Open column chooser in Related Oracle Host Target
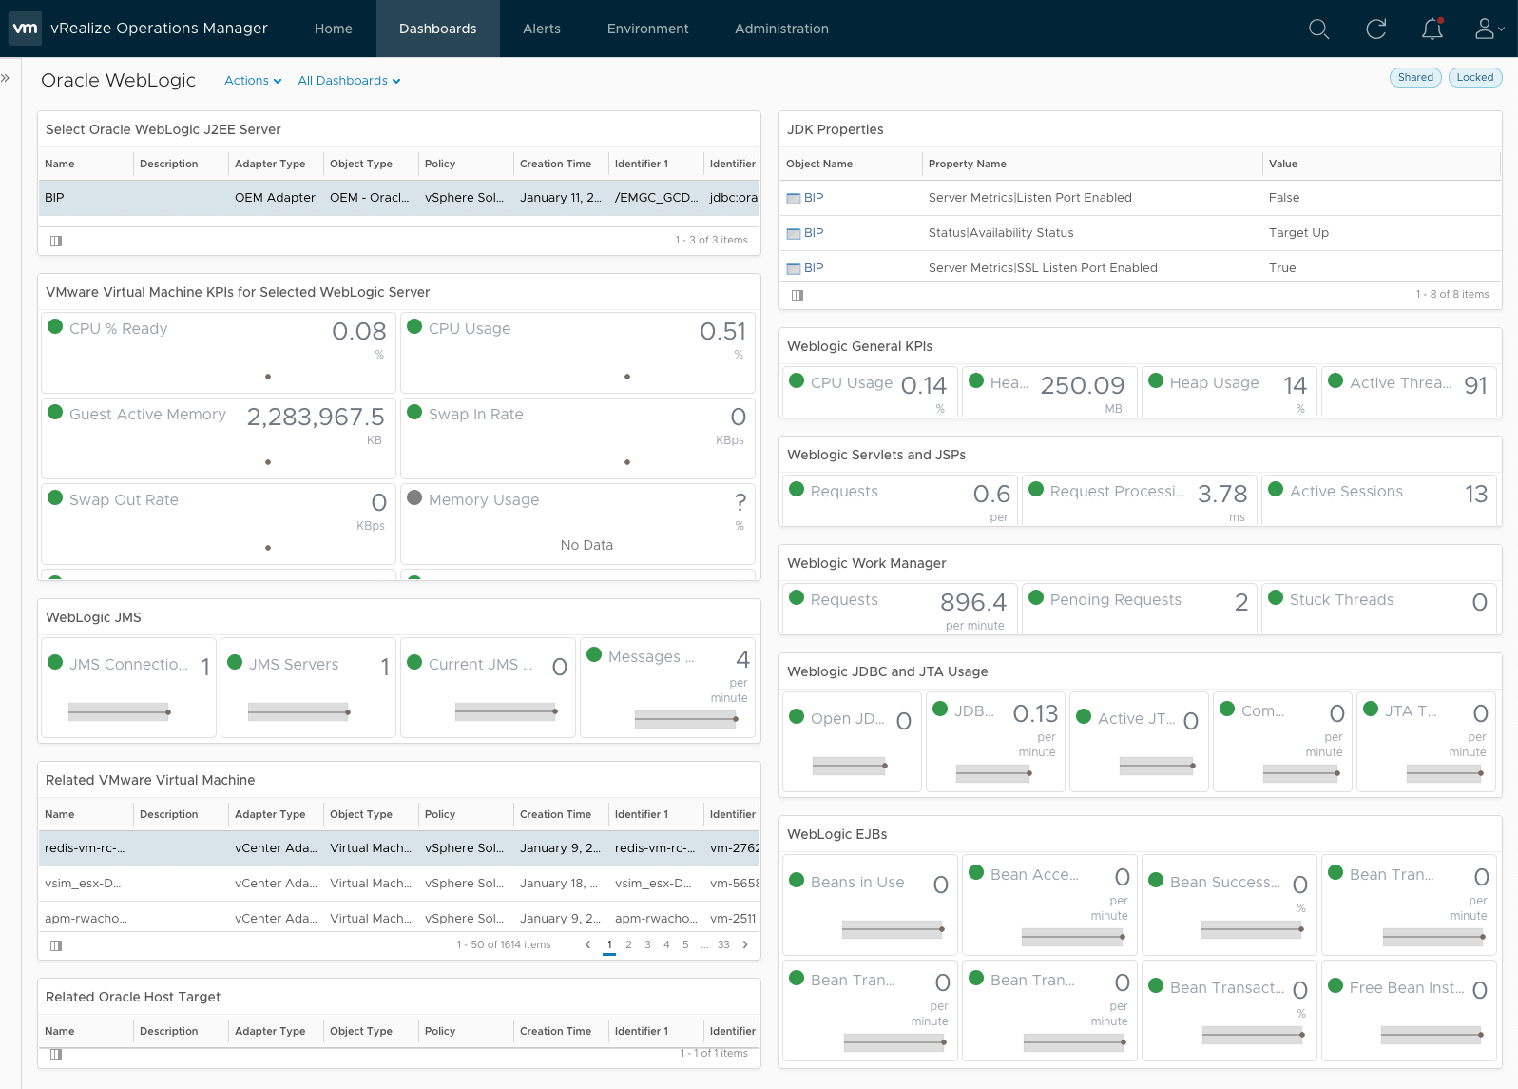The height and width of the screenshot is (1089, 1518). [x=56, y=1054]
